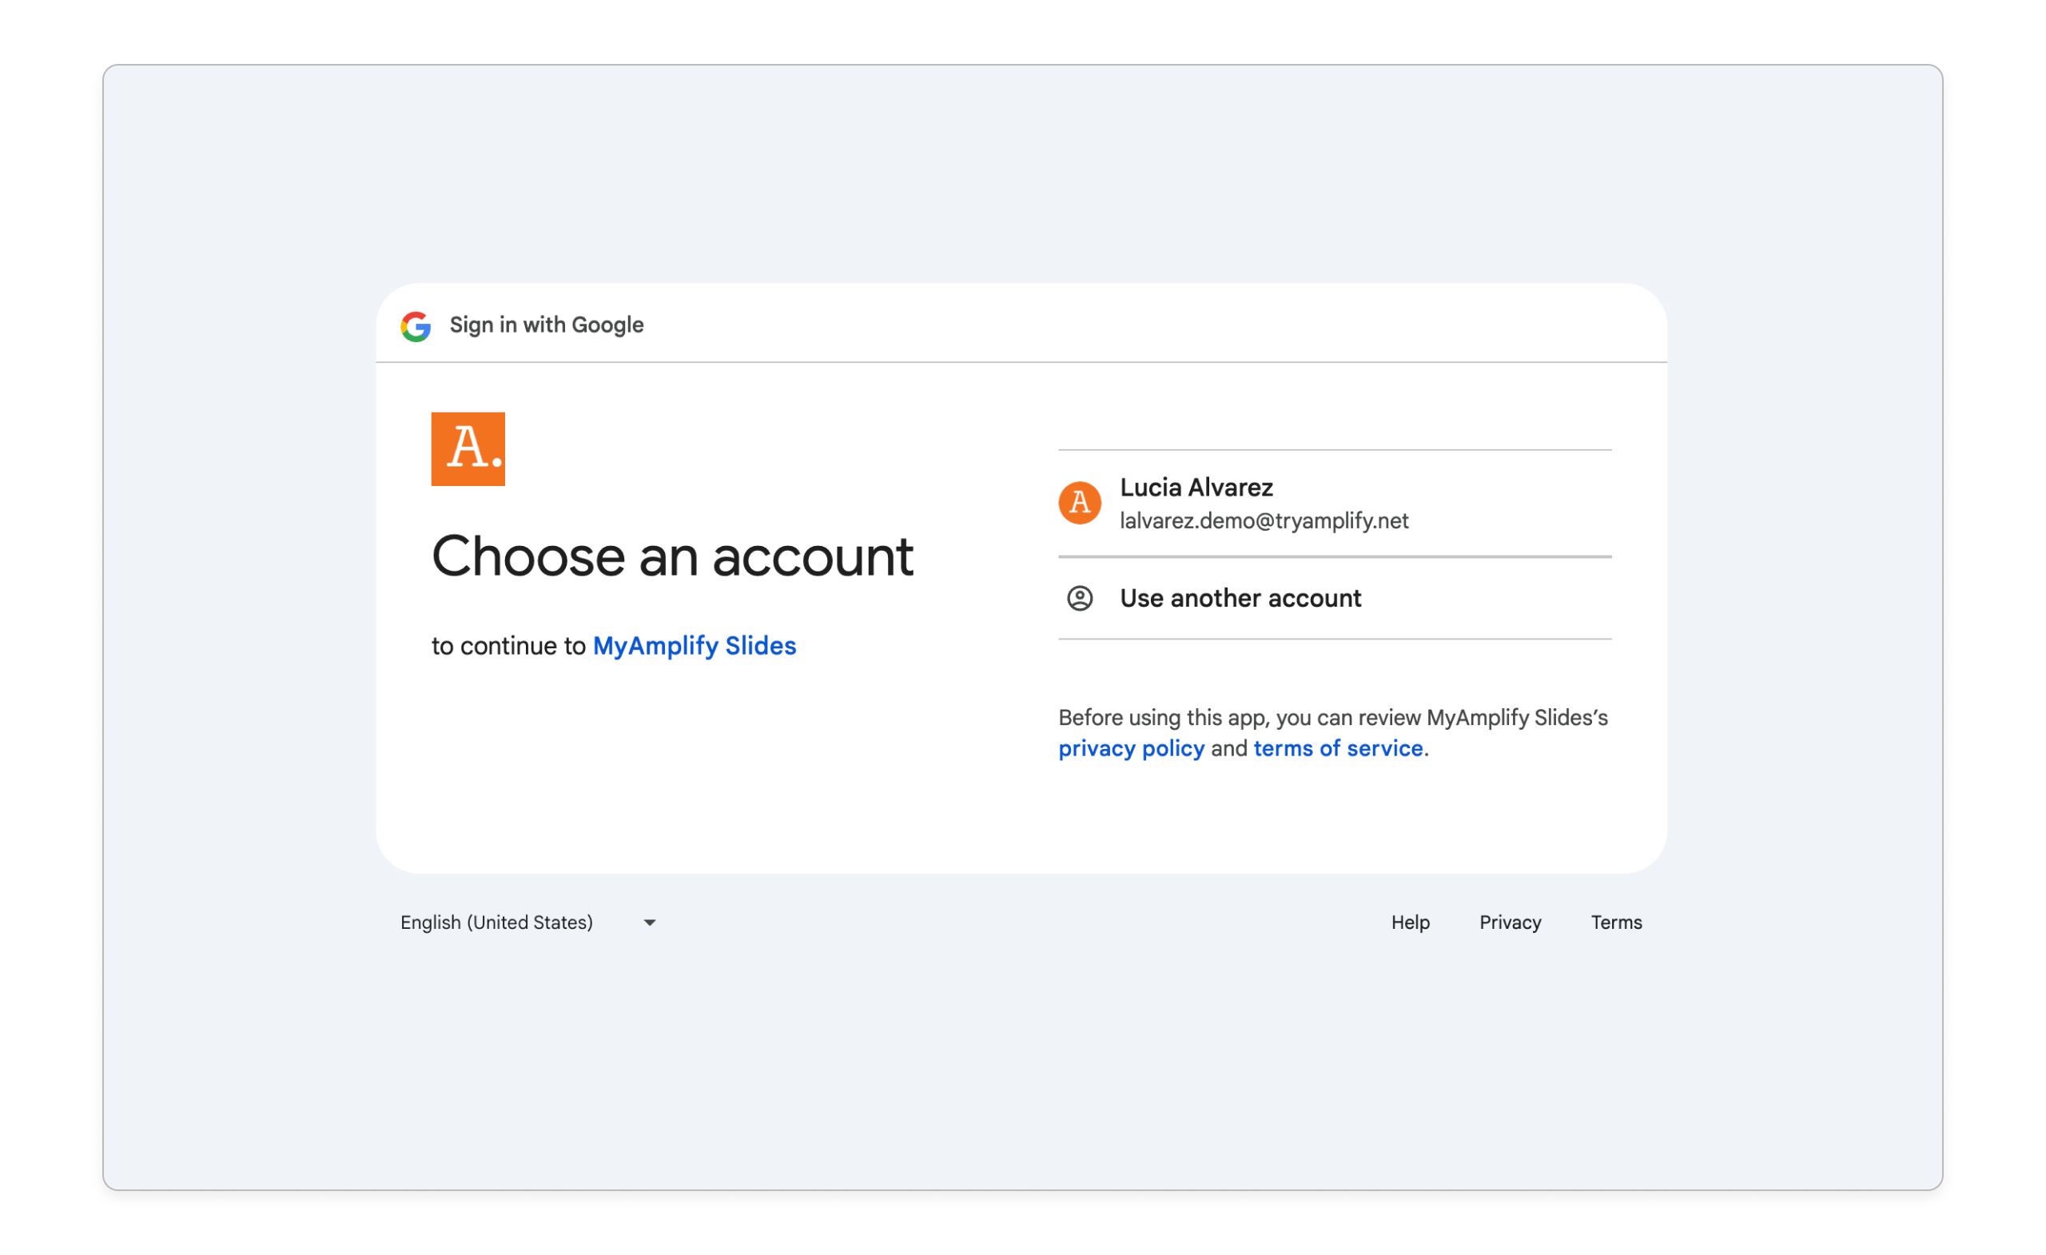Click the to continue to MyAmplify Slides text
The image size is (2046, 1255).
point(615,645)
